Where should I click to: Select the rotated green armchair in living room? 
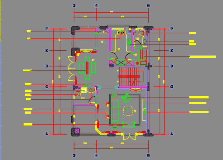tap(126, 97)
